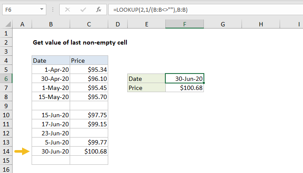
Task: Select row 11 header
Action: tap(6, 124)
